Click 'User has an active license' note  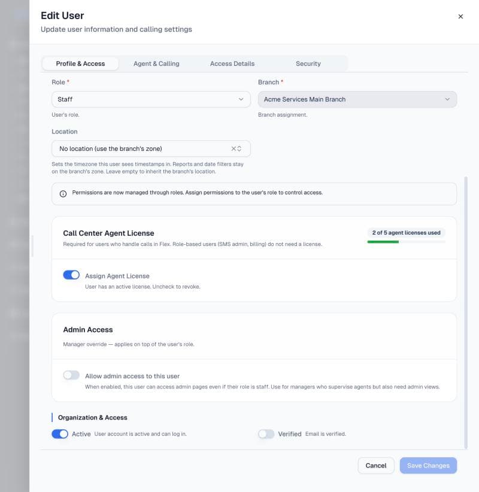point(143,287)
